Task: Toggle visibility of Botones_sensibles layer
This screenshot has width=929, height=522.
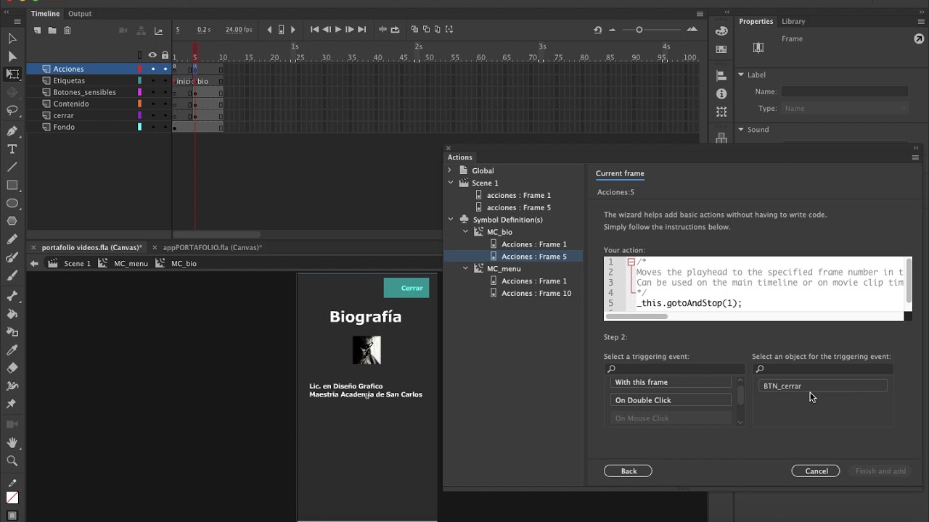Action: tap(152, 92)
